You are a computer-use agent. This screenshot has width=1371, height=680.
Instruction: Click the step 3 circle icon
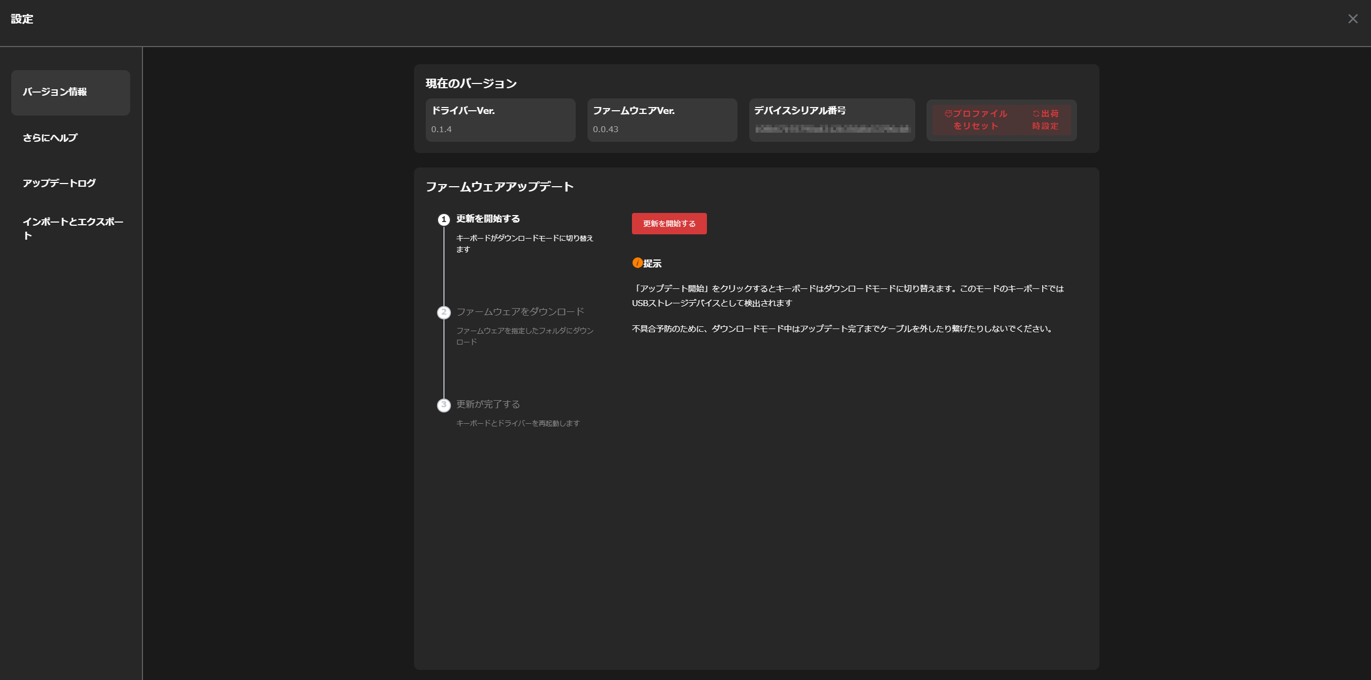(x=443, y=405)
